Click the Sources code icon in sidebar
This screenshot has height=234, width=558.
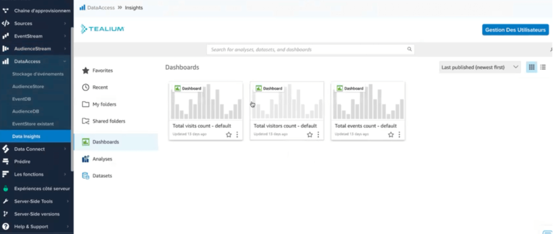point(5,23)
